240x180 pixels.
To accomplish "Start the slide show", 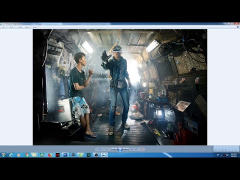I will click(x=120, y=149).
